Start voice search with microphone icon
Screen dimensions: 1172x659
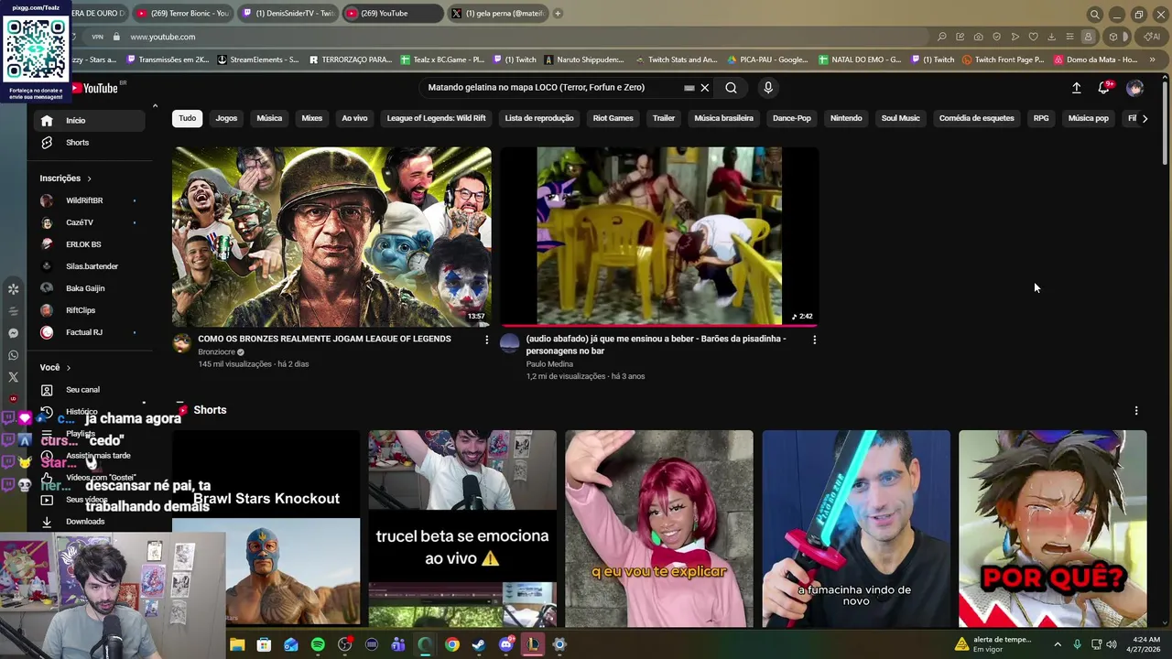tap(768, 88)
